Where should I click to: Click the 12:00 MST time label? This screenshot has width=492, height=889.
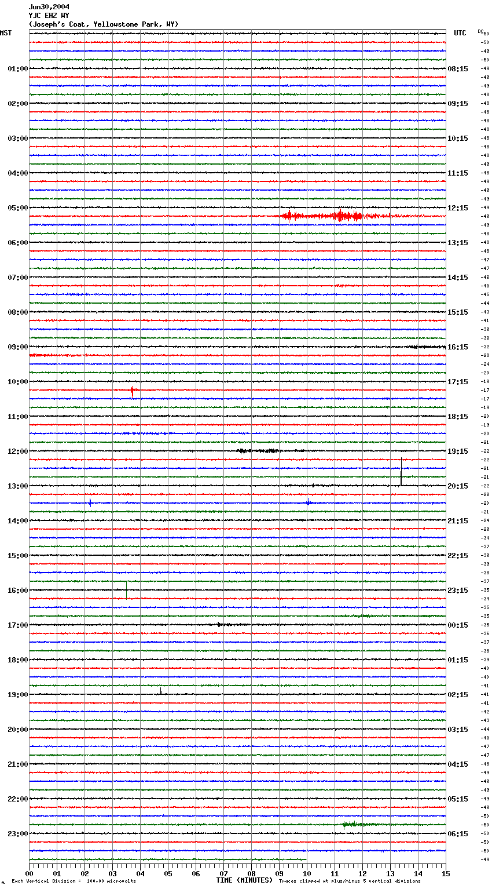click(x=18, y=451)
